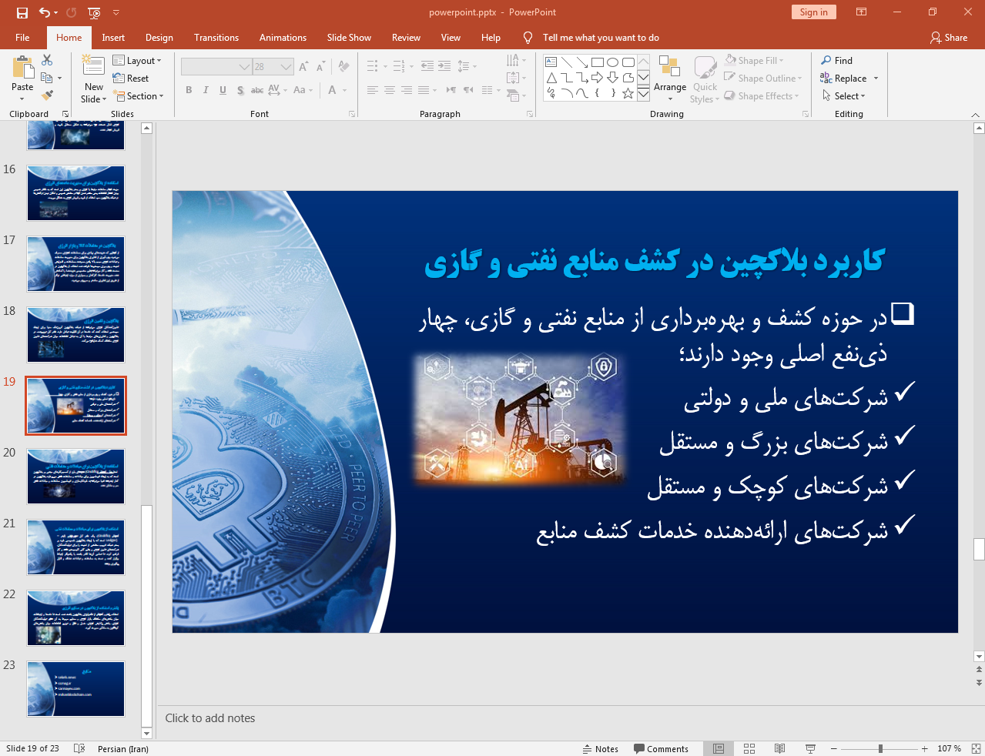The height and width of the screenshot is (756, 985).
Task: Open the Animations ribbon tab
Action: click(283, 38)
